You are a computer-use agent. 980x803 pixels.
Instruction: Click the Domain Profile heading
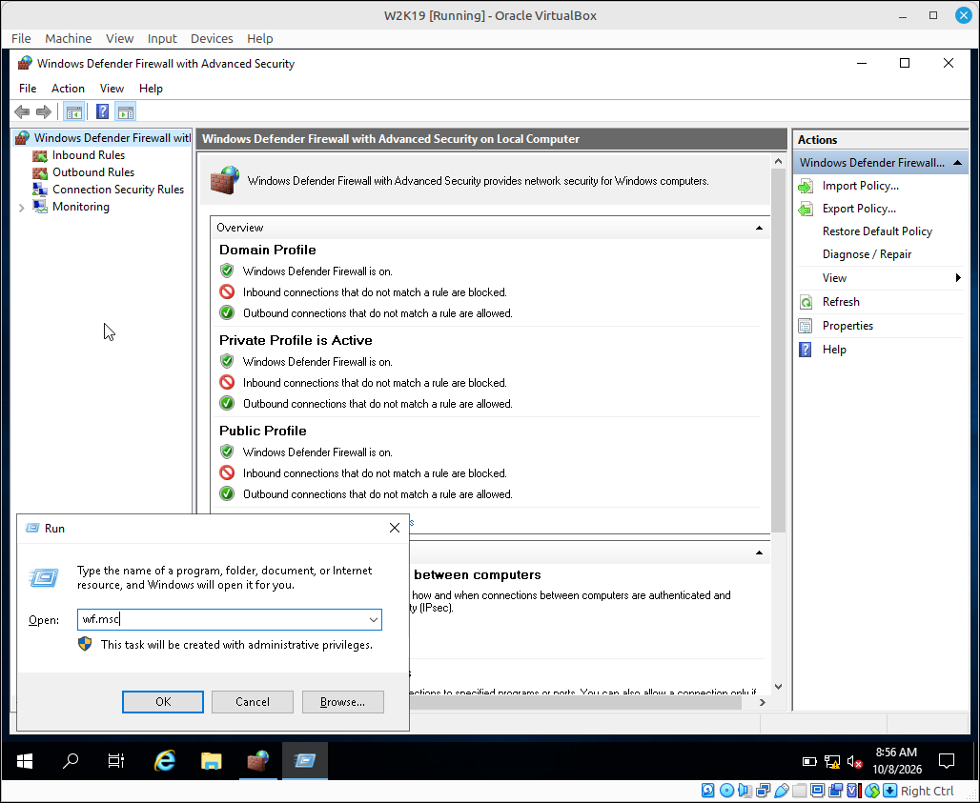coord(268,250)
